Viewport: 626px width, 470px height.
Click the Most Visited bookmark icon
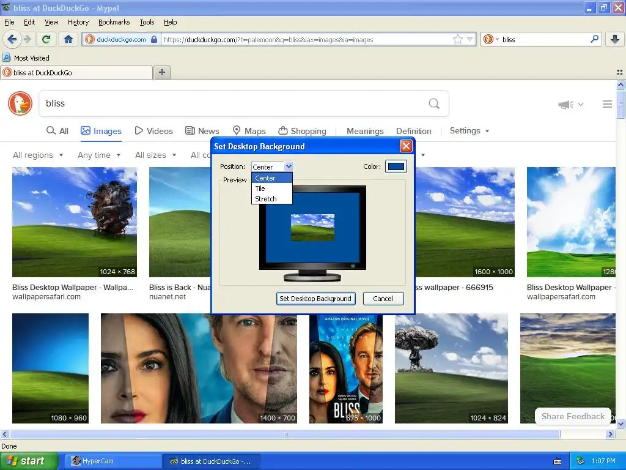tap(6, 58)
